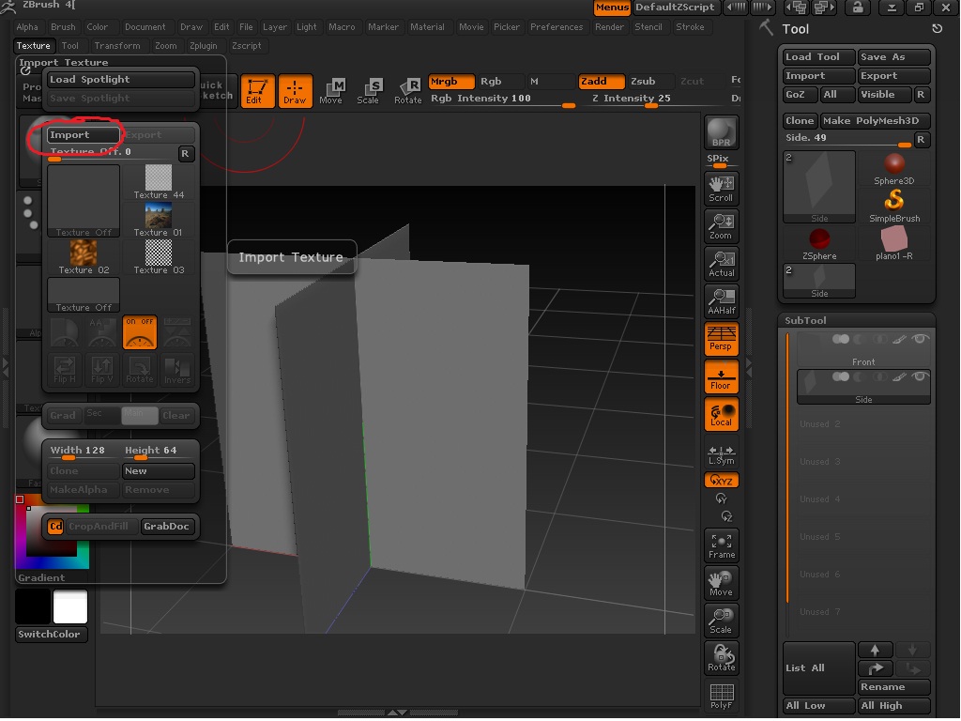Click the Rotate view icon in right shelf

pos(722,658)
